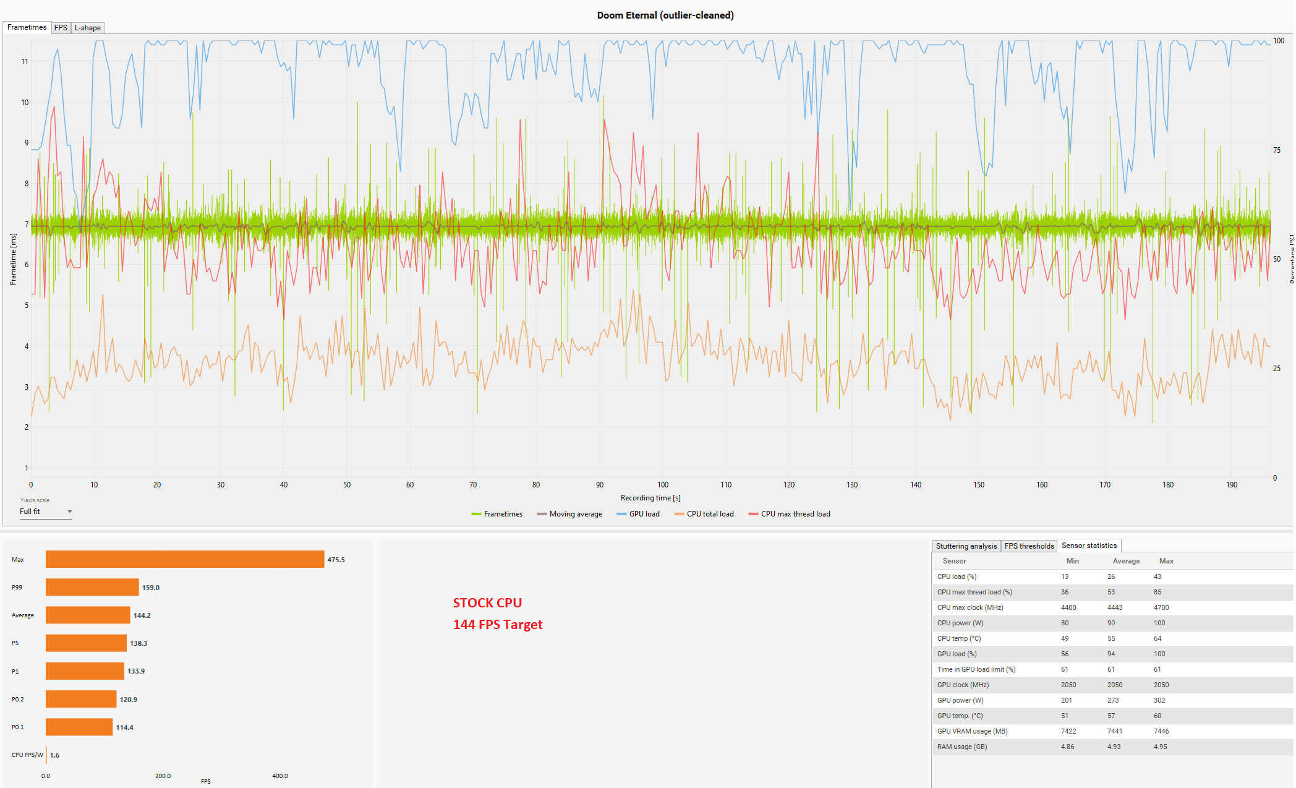The height and width of the screenshot is (788, 1296).
Task: Select the CPU max clock (MHz) row
Action: point(1112,607)
